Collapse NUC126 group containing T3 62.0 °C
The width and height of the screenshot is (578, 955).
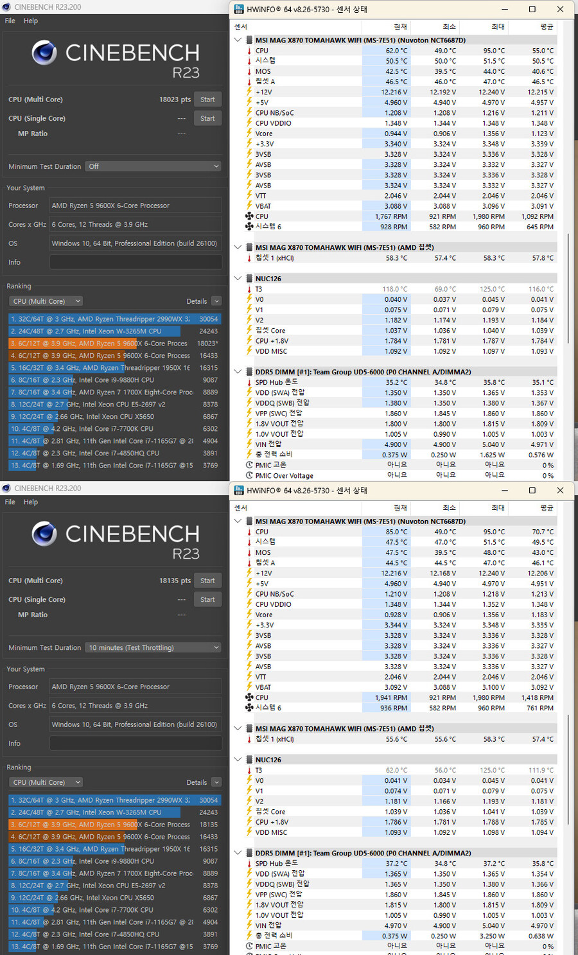[x=238, y=759]
